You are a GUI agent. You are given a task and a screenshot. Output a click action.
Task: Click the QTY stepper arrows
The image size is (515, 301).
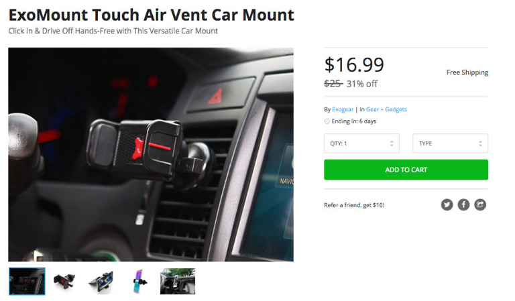[392, 143]
